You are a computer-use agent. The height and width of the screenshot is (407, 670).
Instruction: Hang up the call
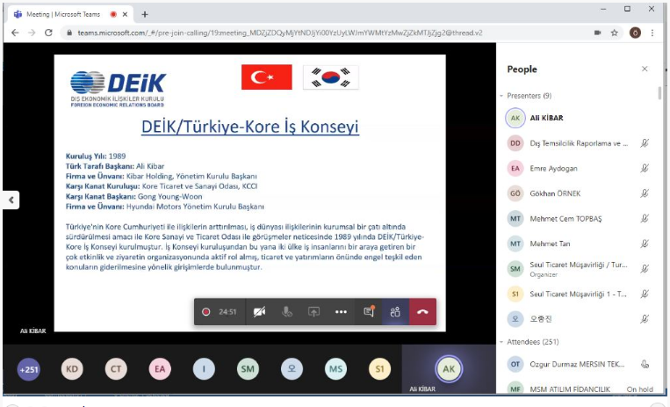click(x=422, y=312)
